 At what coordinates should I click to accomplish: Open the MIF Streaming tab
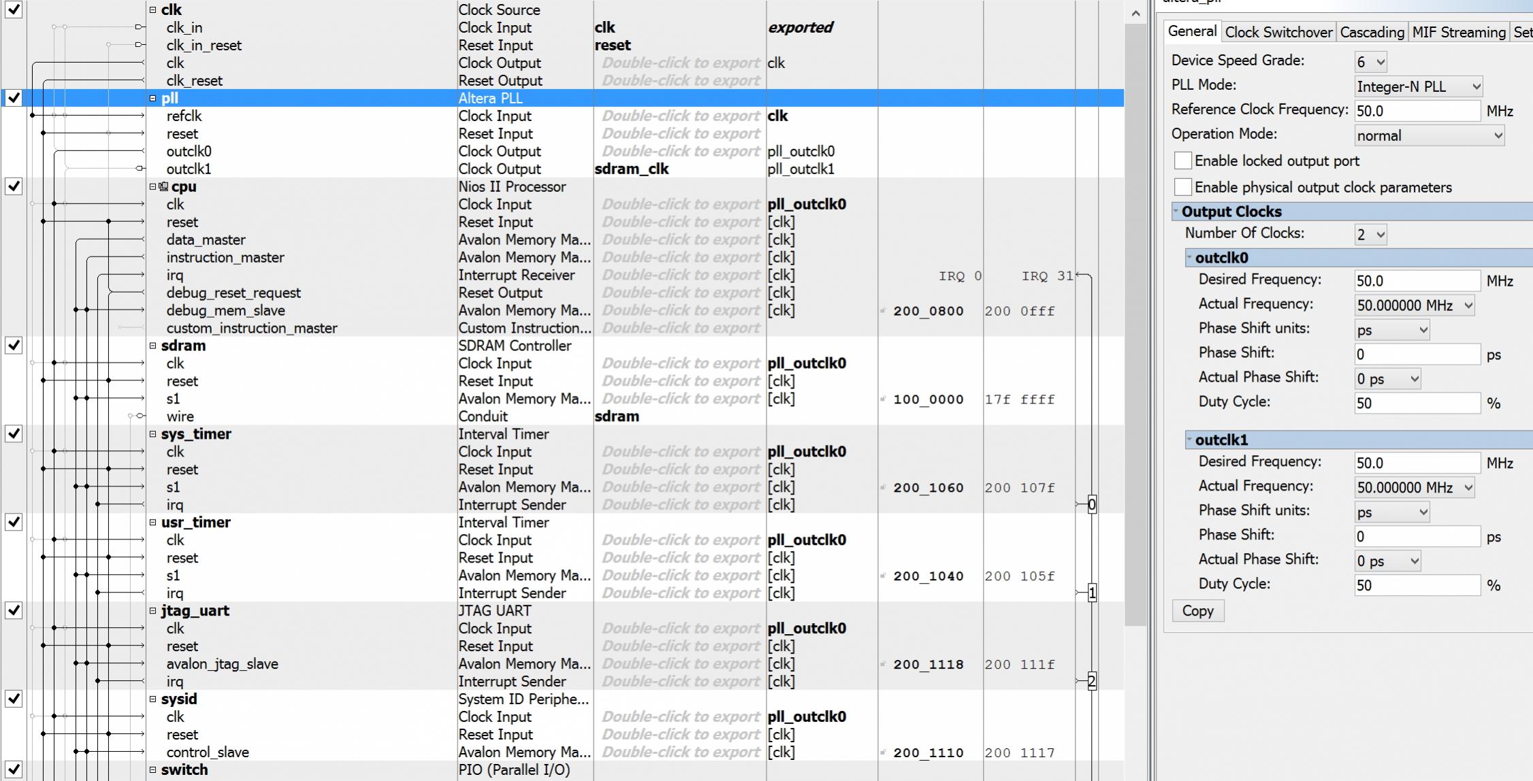coord(1458,32)
